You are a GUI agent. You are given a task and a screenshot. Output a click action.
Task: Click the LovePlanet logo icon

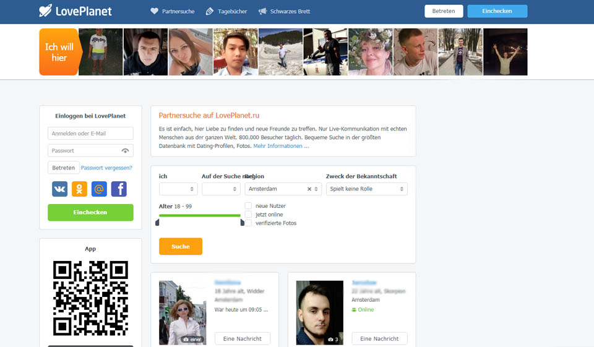[46, 11]
